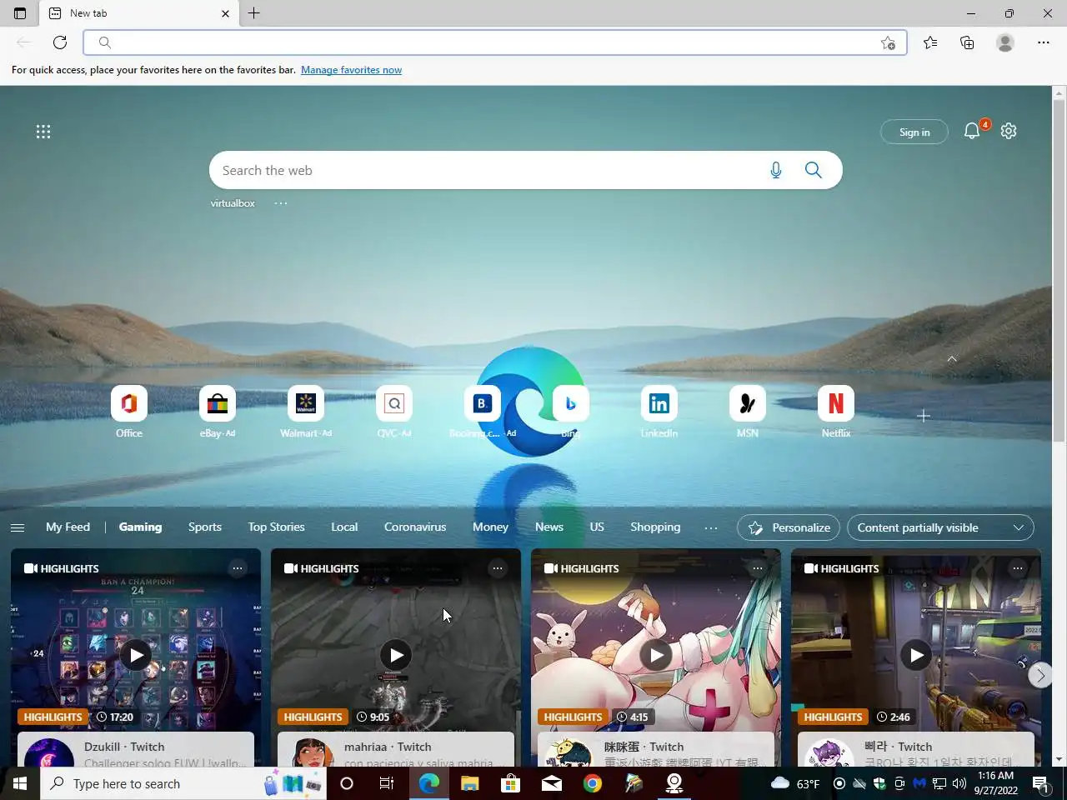
Task: Switch to the Money tab
Action: tap(490, 527)
